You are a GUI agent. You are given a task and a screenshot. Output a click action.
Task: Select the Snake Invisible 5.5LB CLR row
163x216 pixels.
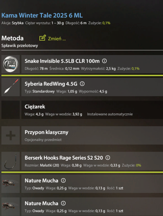tap(92, 64)
